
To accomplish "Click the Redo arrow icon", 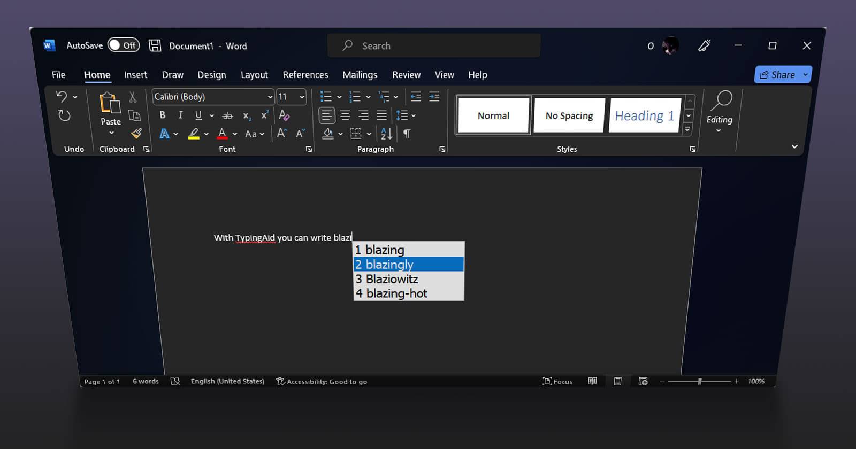I will [64, 115].
